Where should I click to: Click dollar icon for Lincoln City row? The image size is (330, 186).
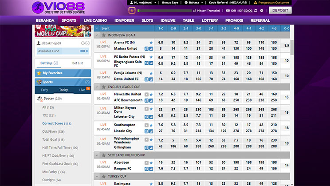[146, 131]
